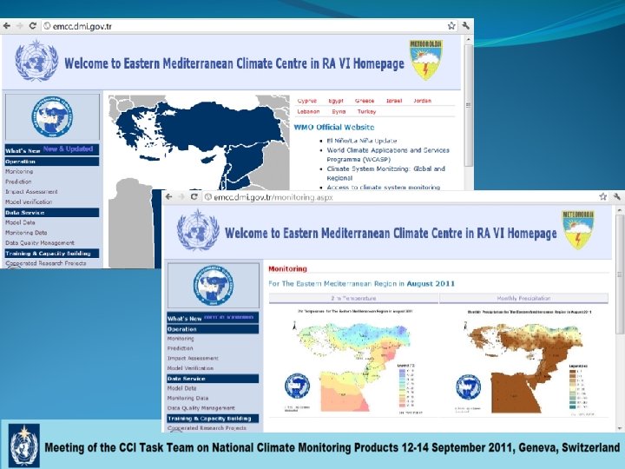Select Training & Capacity Building in monitoring sidebar
The height and width of the screenshot is (469, 625).
pos(213,419)
